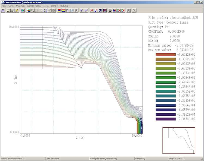This screenshot has height=161, width=204.
Task: Start a line scan with the diagonal line icon
Action: coord(86,11)
